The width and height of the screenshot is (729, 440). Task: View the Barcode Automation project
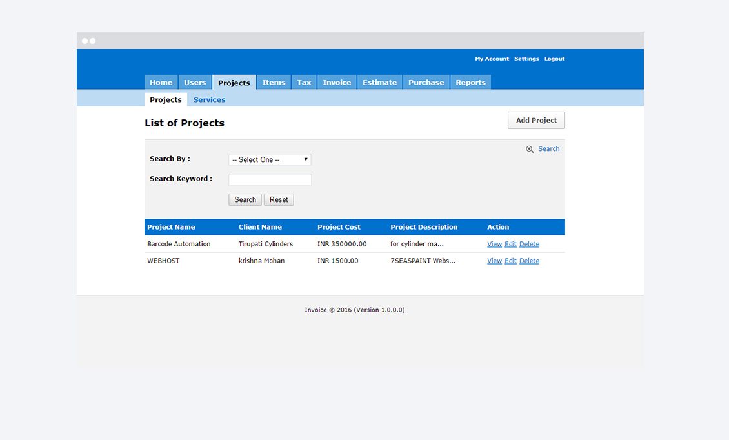(x=494, y=244)
